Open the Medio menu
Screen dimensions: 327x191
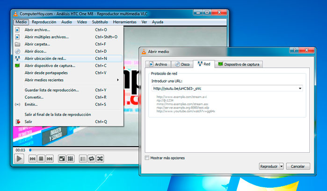click(21, 22)
